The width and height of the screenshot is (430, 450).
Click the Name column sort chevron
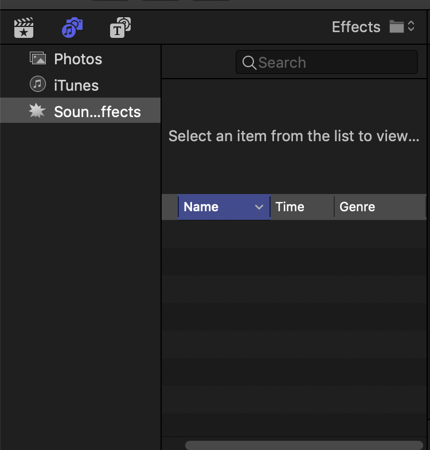[x=259, y=207]
